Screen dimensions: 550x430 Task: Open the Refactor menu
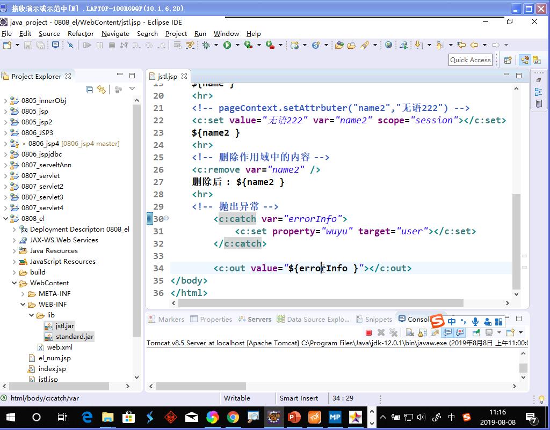point(81,34)
